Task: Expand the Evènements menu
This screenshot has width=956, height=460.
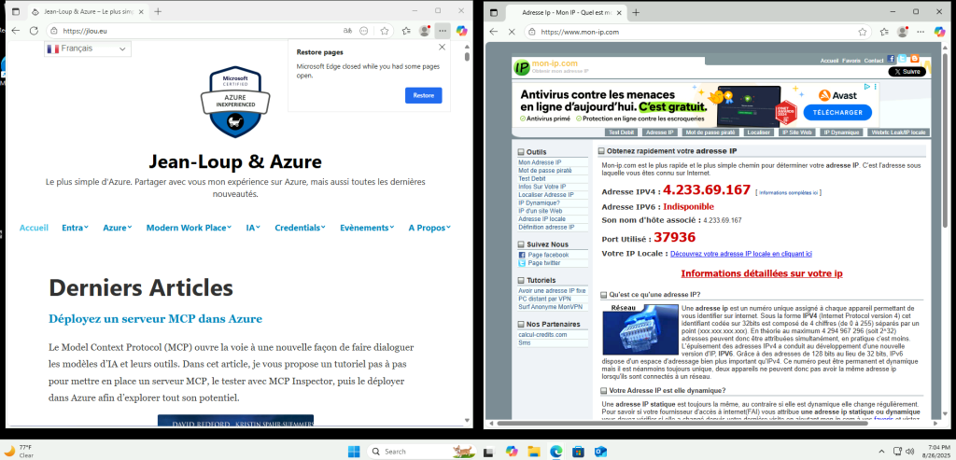Action: click(367, 228)
